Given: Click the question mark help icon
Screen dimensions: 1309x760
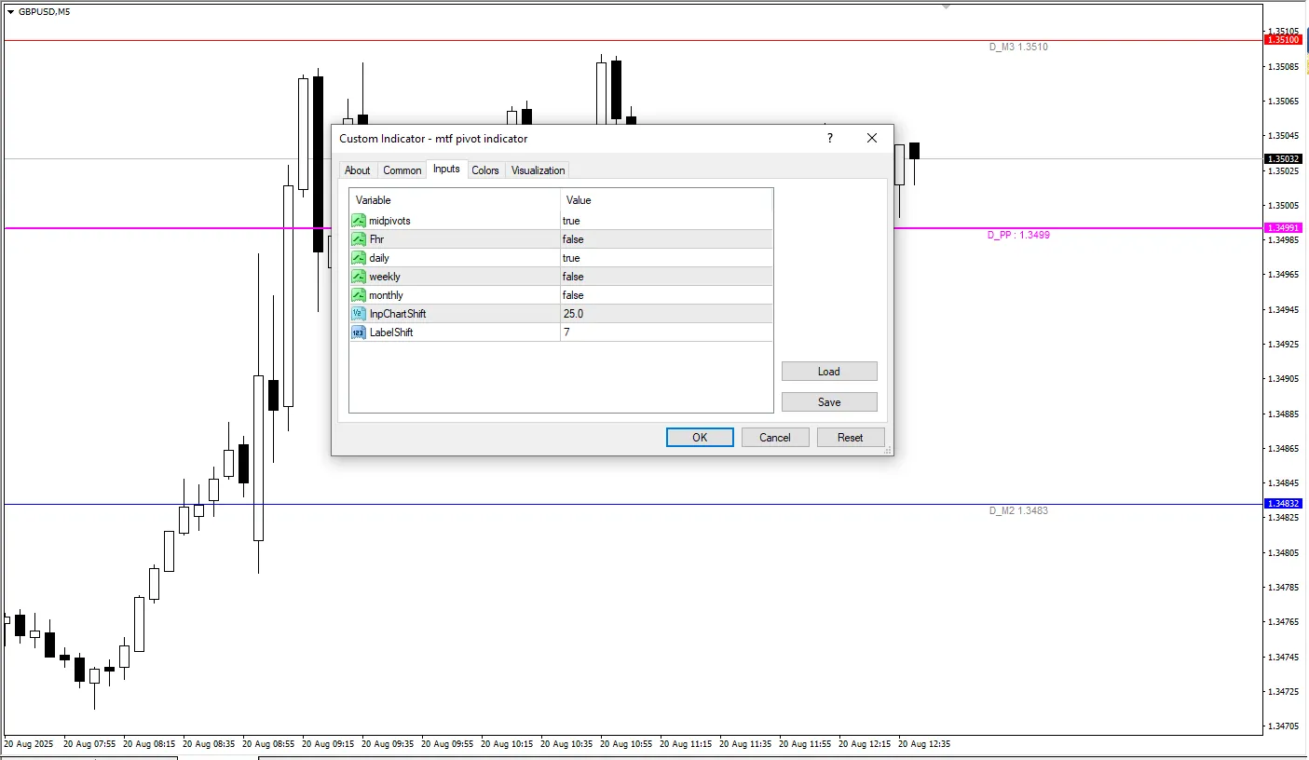Looking at the screenshot, I should tap(829, 138).
